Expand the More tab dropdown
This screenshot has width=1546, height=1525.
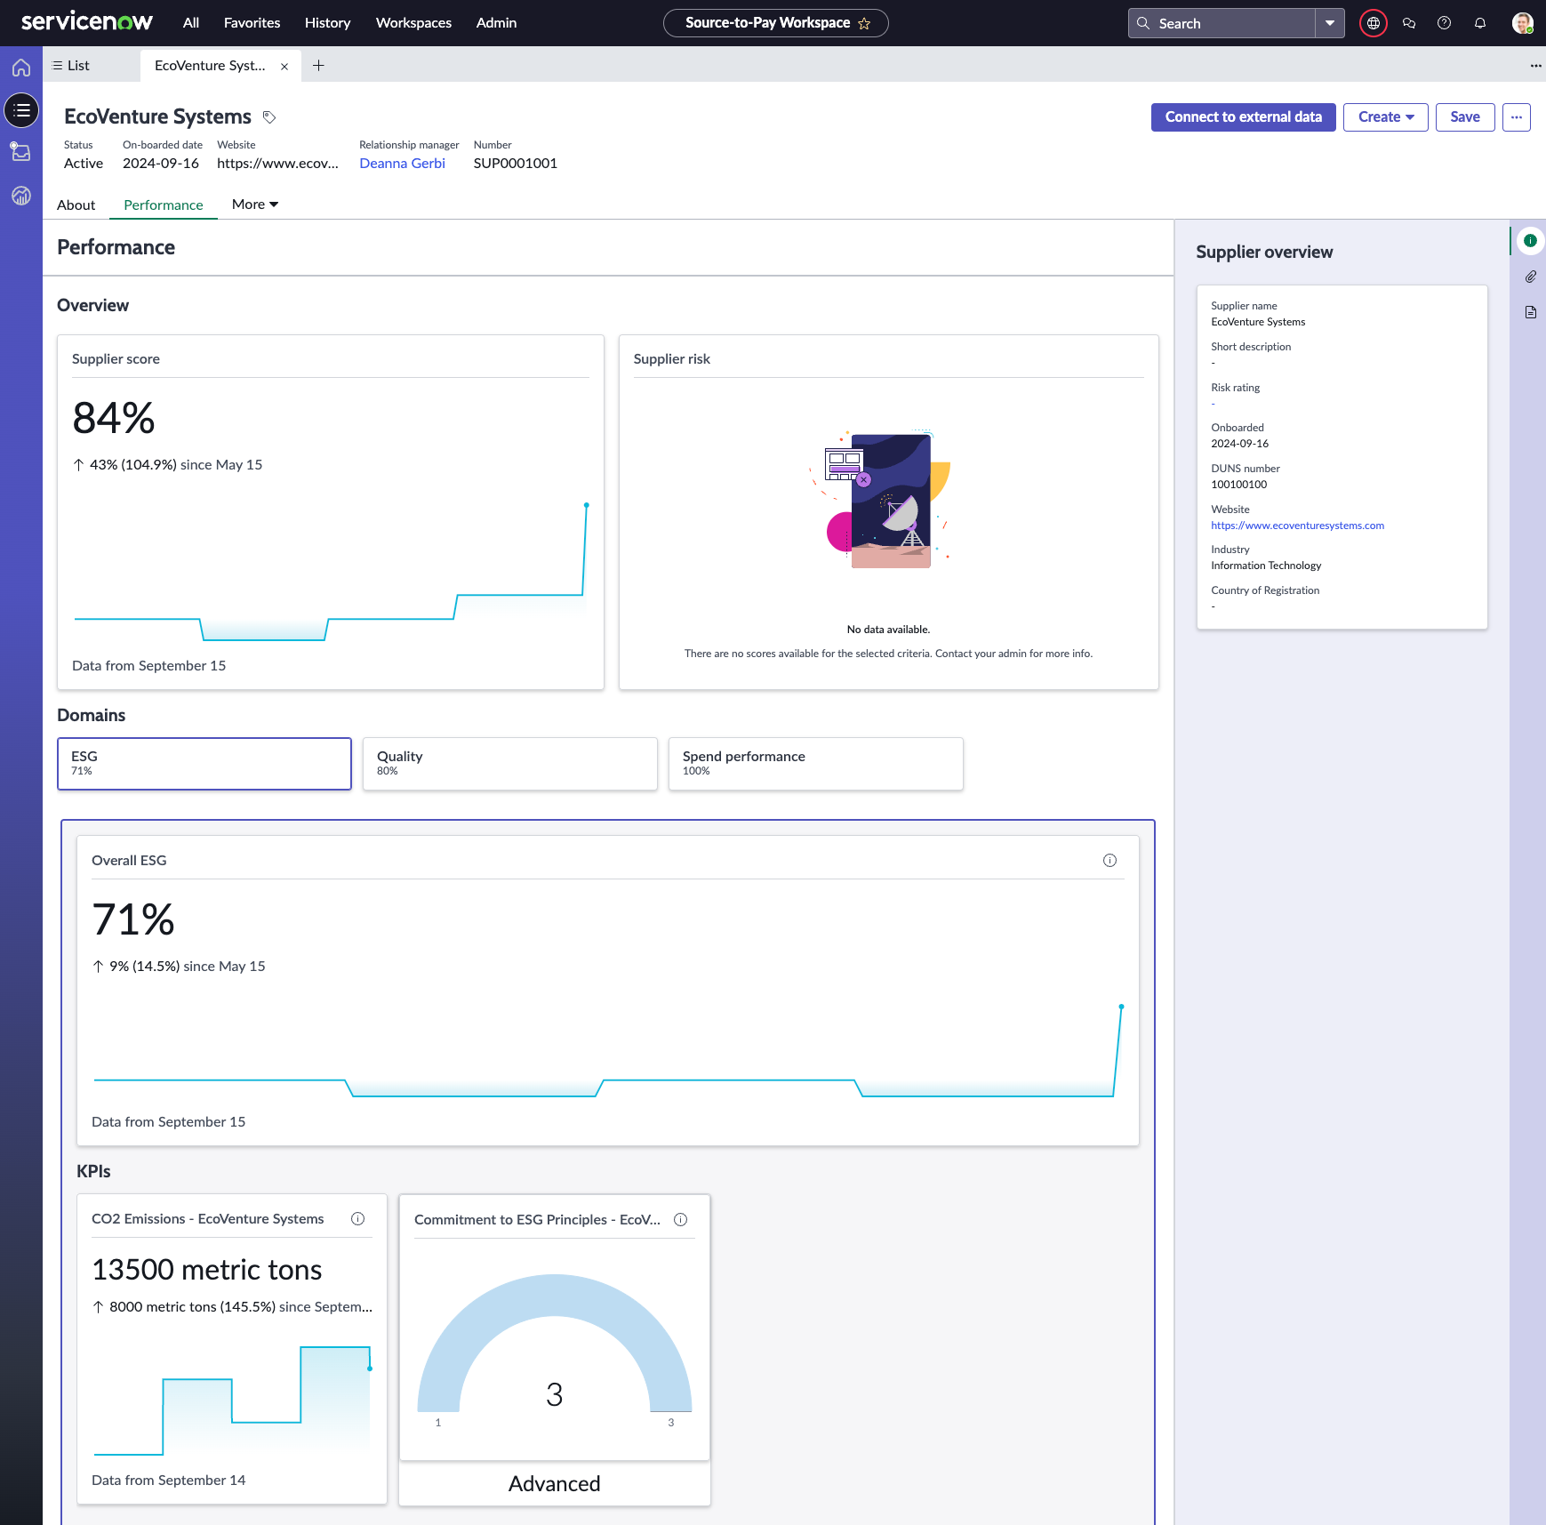[255, 205]
